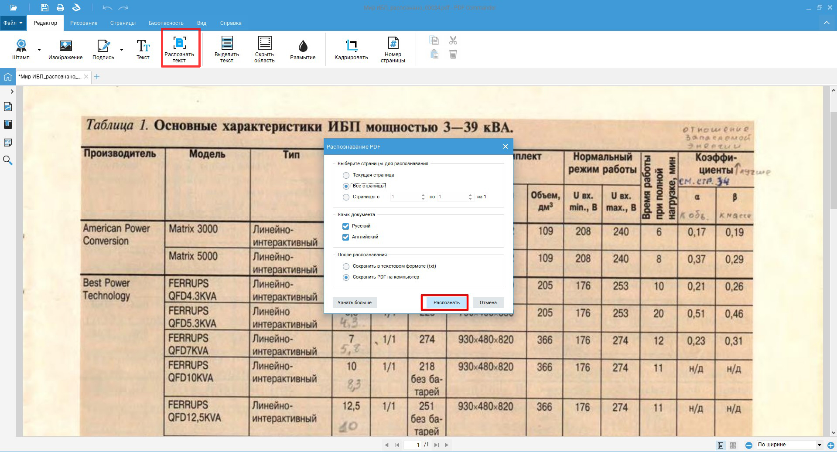Switch to single page view mode
The image size is (837, 452).
point(721,445)
